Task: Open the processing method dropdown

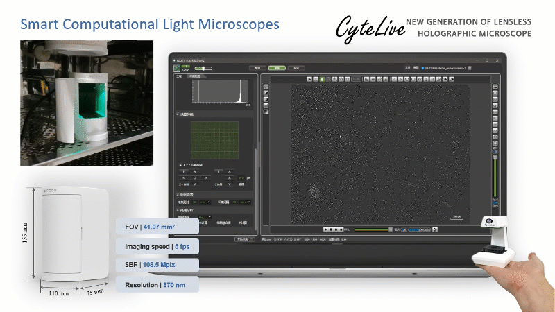Action: [205, 217]
